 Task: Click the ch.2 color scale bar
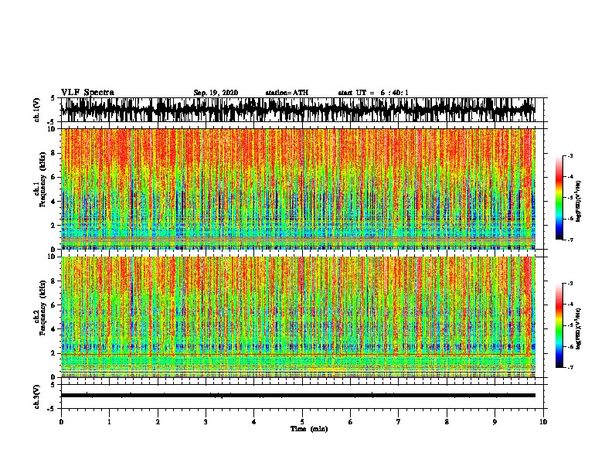coord(559,325)
